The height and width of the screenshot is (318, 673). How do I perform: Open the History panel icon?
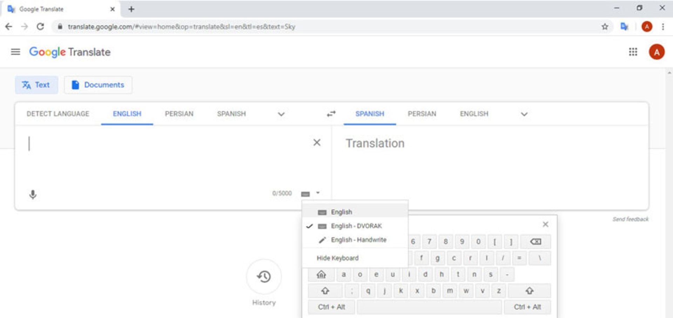(x=264, y=277)
